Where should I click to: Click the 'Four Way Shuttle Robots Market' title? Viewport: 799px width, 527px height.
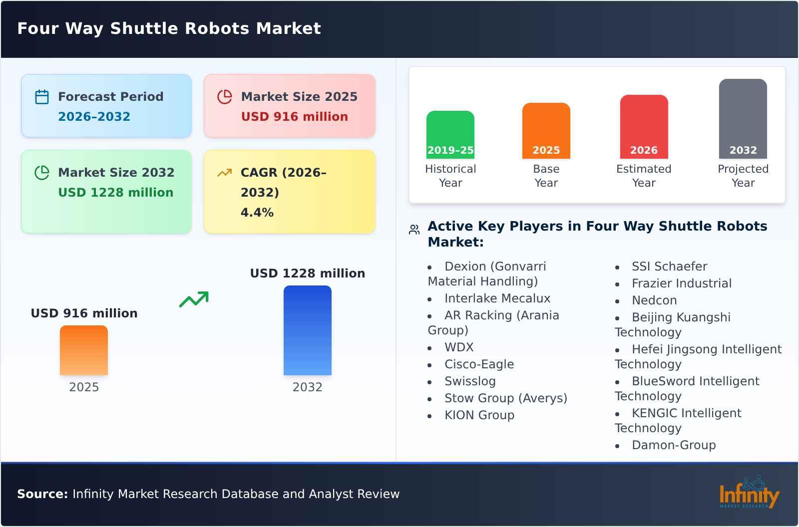click(x=169, y=28)
